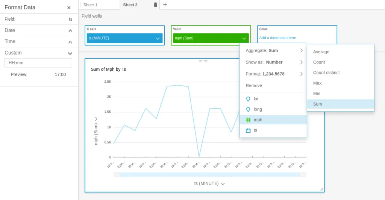
Task: Switch to the Sheet 1 tab
Action: [x=91, y=5]
